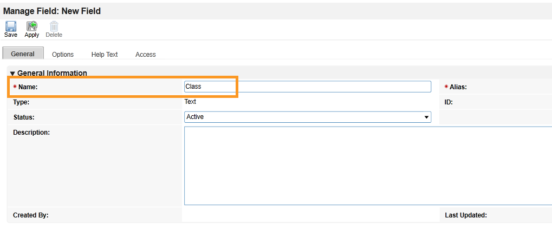Click the Status dropdown arrow
The height and width of the screenshot is (238, 552).
click(426, 117)
